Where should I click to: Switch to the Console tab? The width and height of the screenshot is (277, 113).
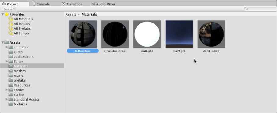pyautogui.click(x=41, y=4)
